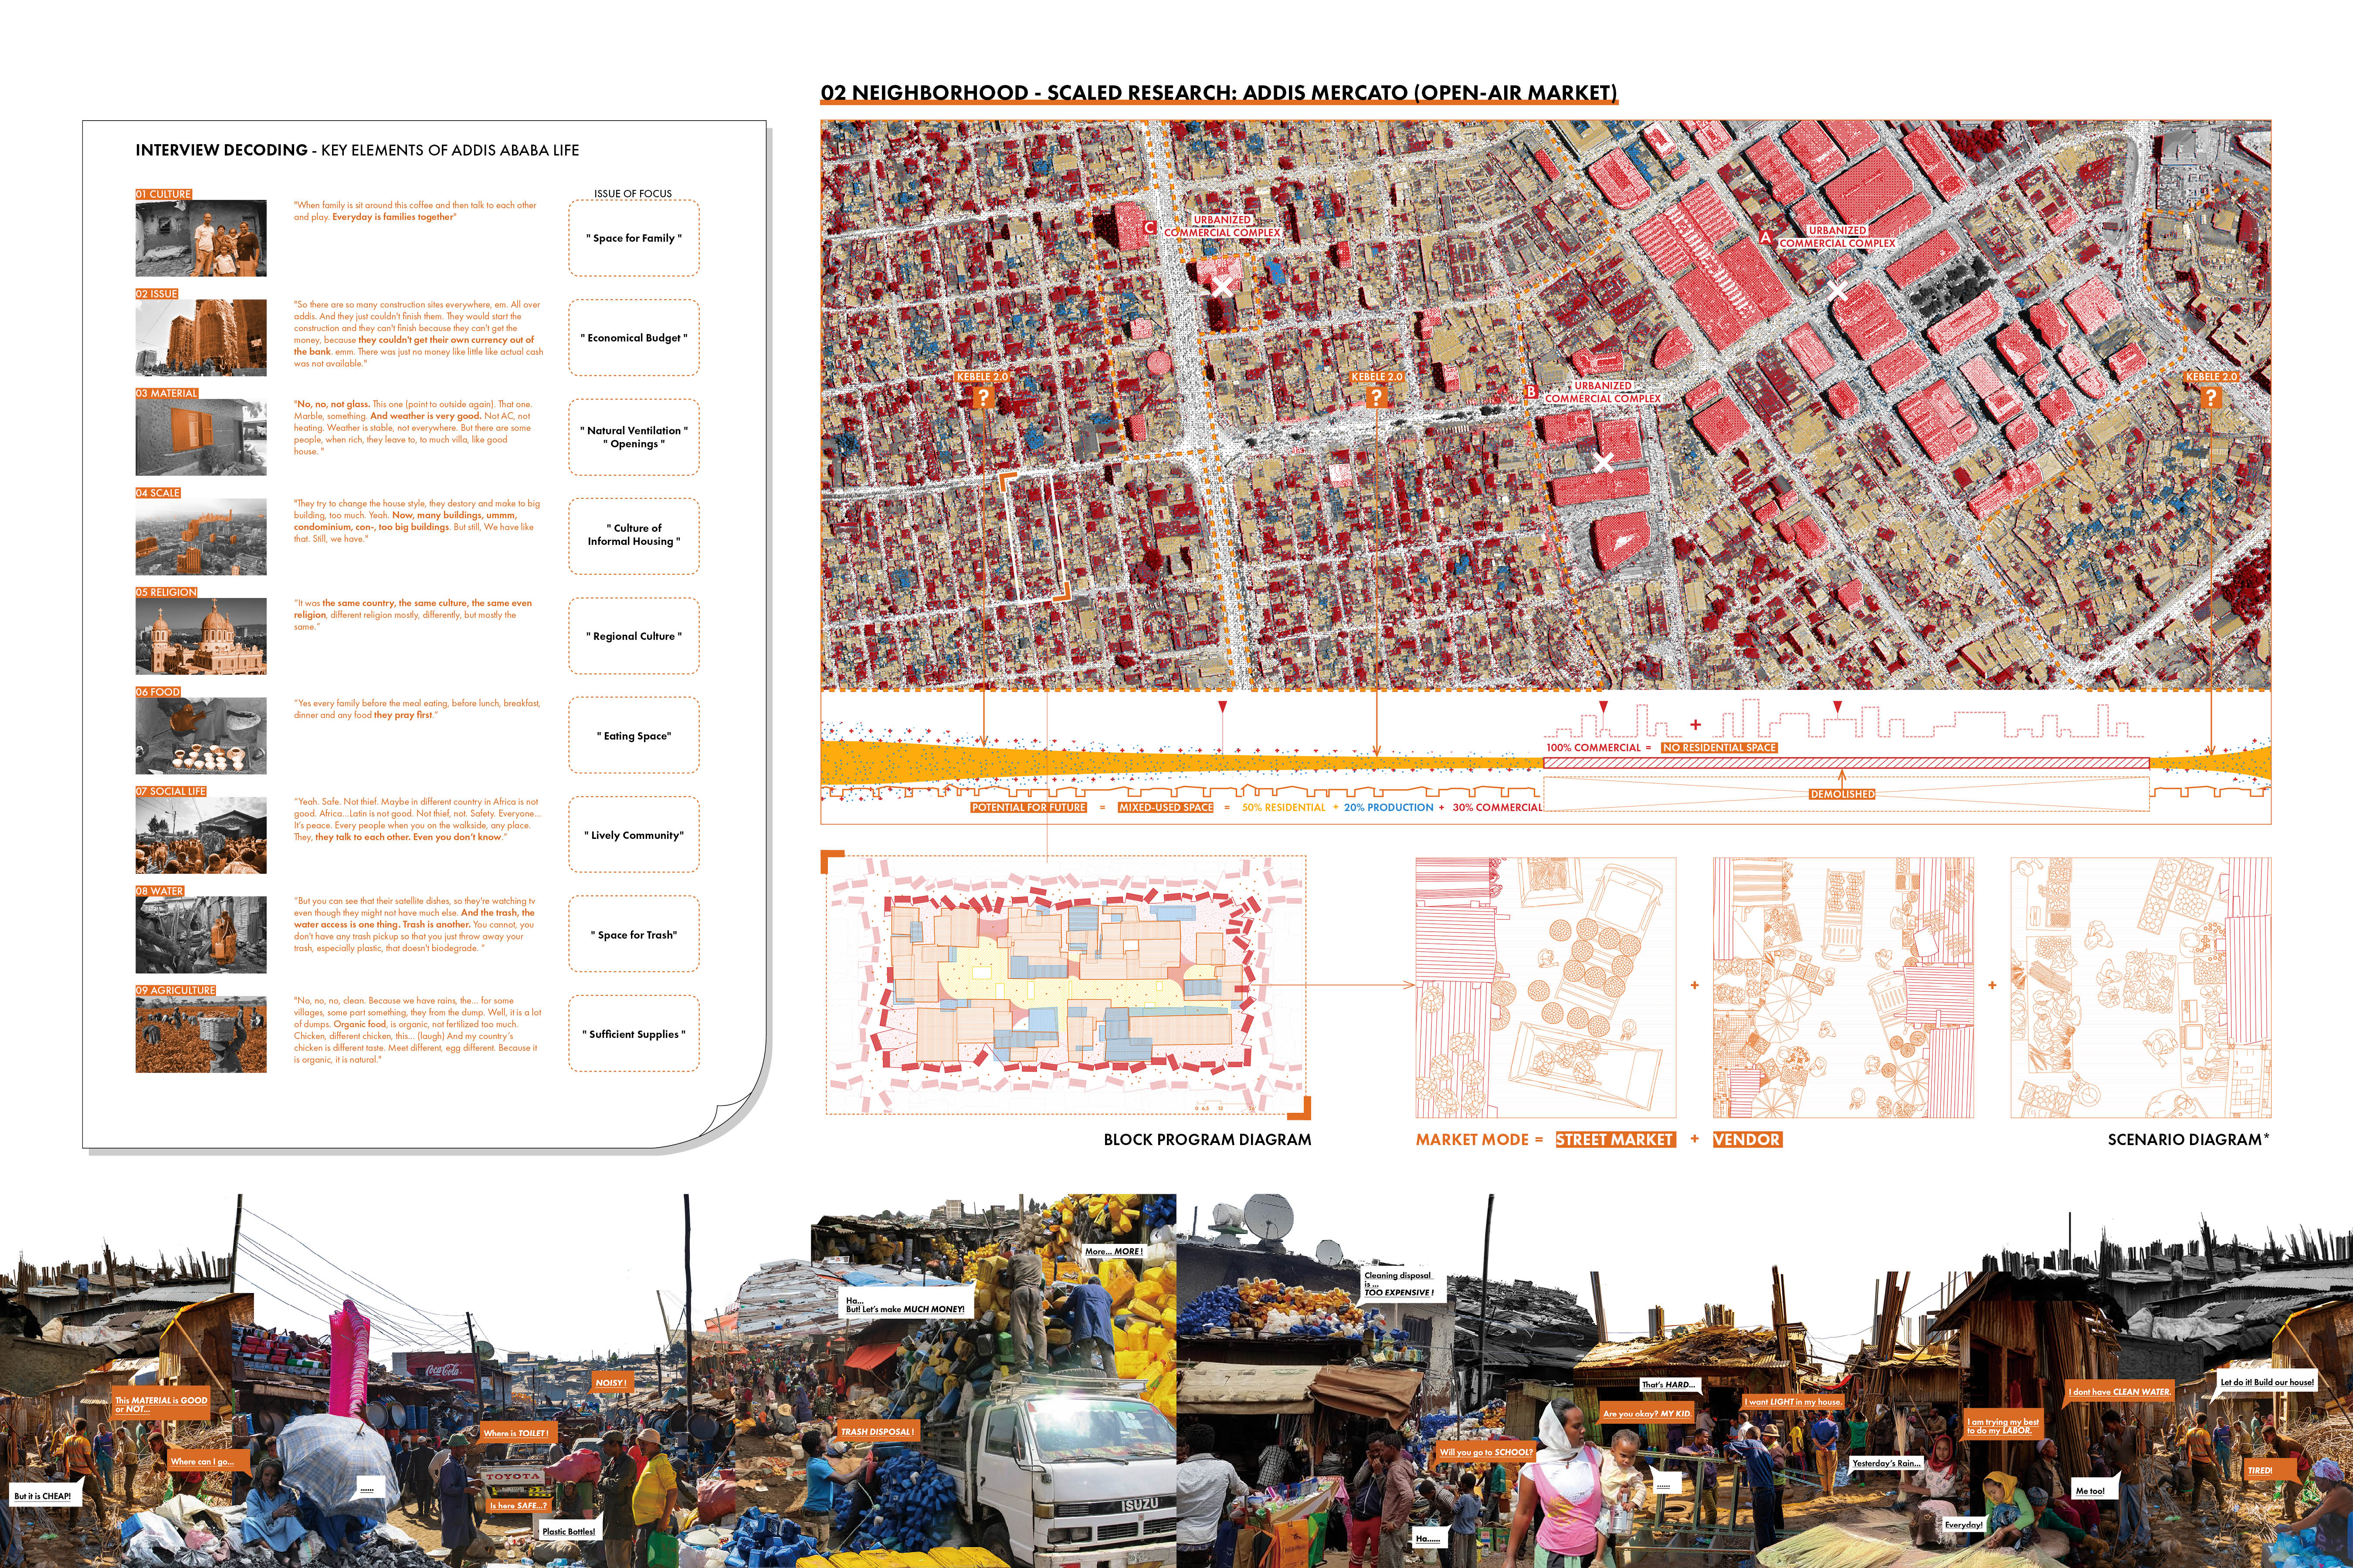Screen dimensions: 2353x1568
Task: Click the question mark under rightmost KEBELE 2.0
Action: pyautogui.click(x=2211, y=397)
